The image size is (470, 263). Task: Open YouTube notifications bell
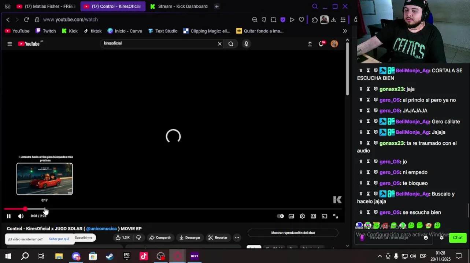click(322, 44)
